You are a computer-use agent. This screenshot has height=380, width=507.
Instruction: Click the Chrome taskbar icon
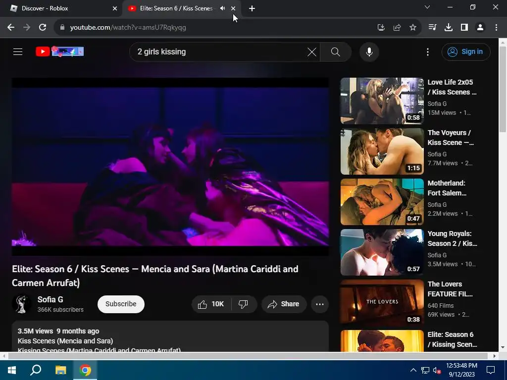[x=85, y=370]
